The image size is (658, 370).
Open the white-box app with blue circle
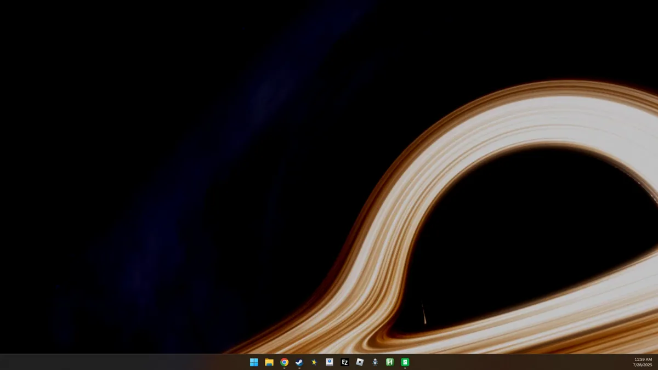pyautogui.click(x=330, y=362)
